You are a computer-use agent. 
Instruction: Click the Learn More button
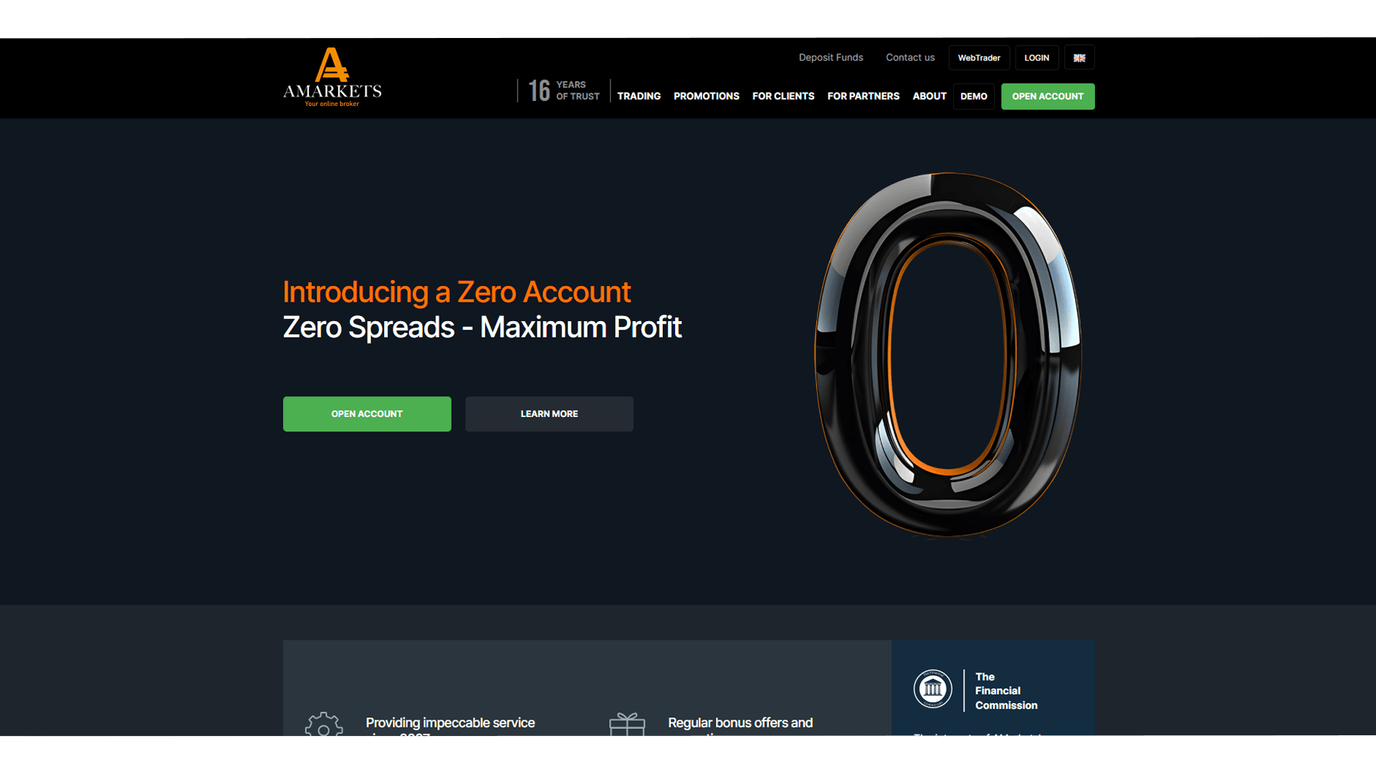[x=549, y=414]
